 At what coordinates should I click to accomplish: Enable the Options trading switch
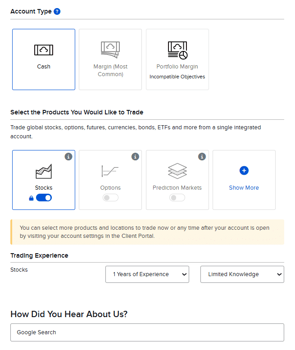[110, 198]
